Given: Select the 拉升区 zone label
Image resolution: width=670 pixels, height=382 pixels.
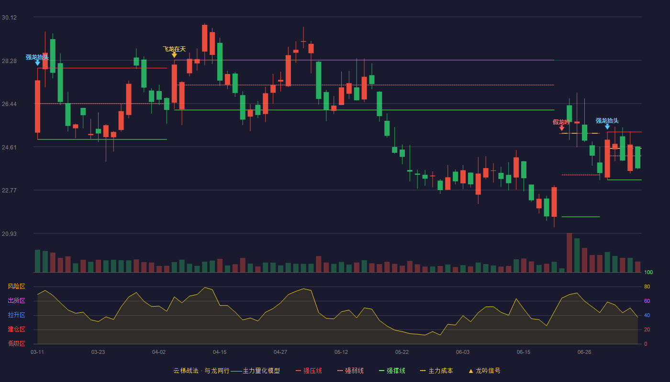Looking at the screenshot, I should pos(16,315).
